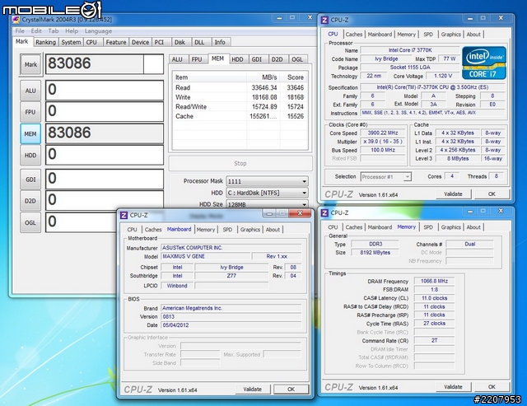Click the Intel Core i7 logo
The width and height of the screenshot is (527, 406).
[484, 63]
